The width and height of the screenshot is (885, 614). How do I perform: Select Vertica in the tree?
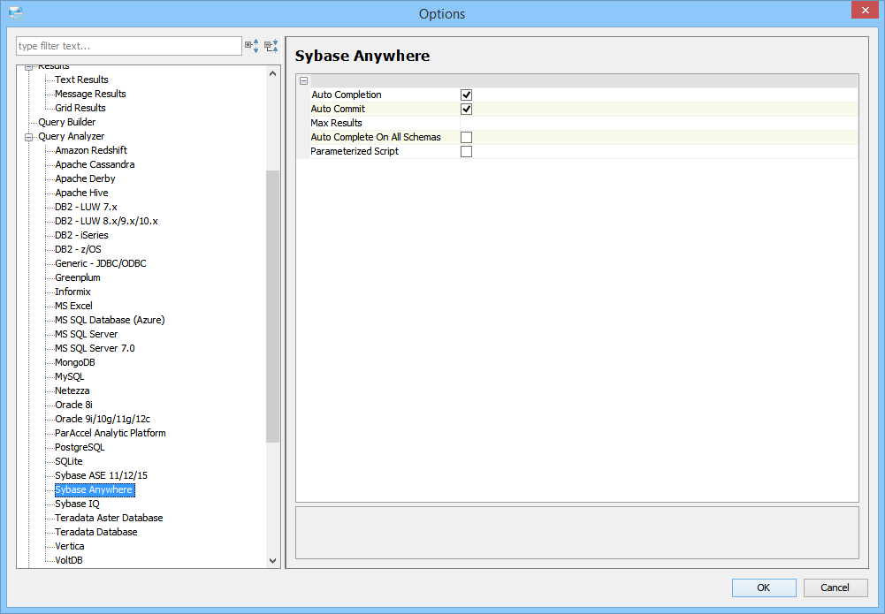[70, 546]
